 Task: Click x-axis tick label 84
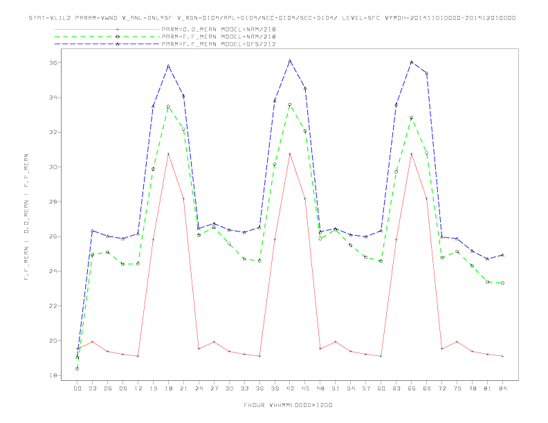point(503,388)
